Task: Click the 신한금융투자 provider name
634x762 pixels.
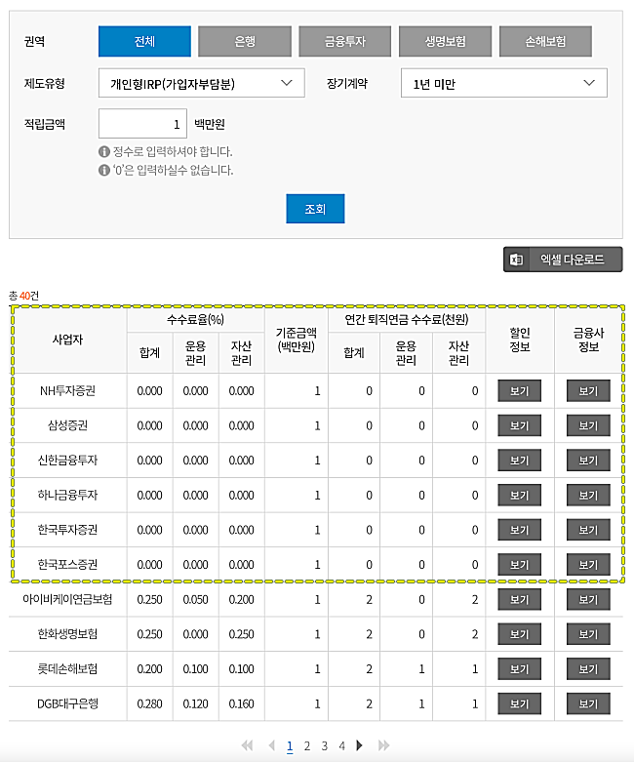Action: coord(67,461)
